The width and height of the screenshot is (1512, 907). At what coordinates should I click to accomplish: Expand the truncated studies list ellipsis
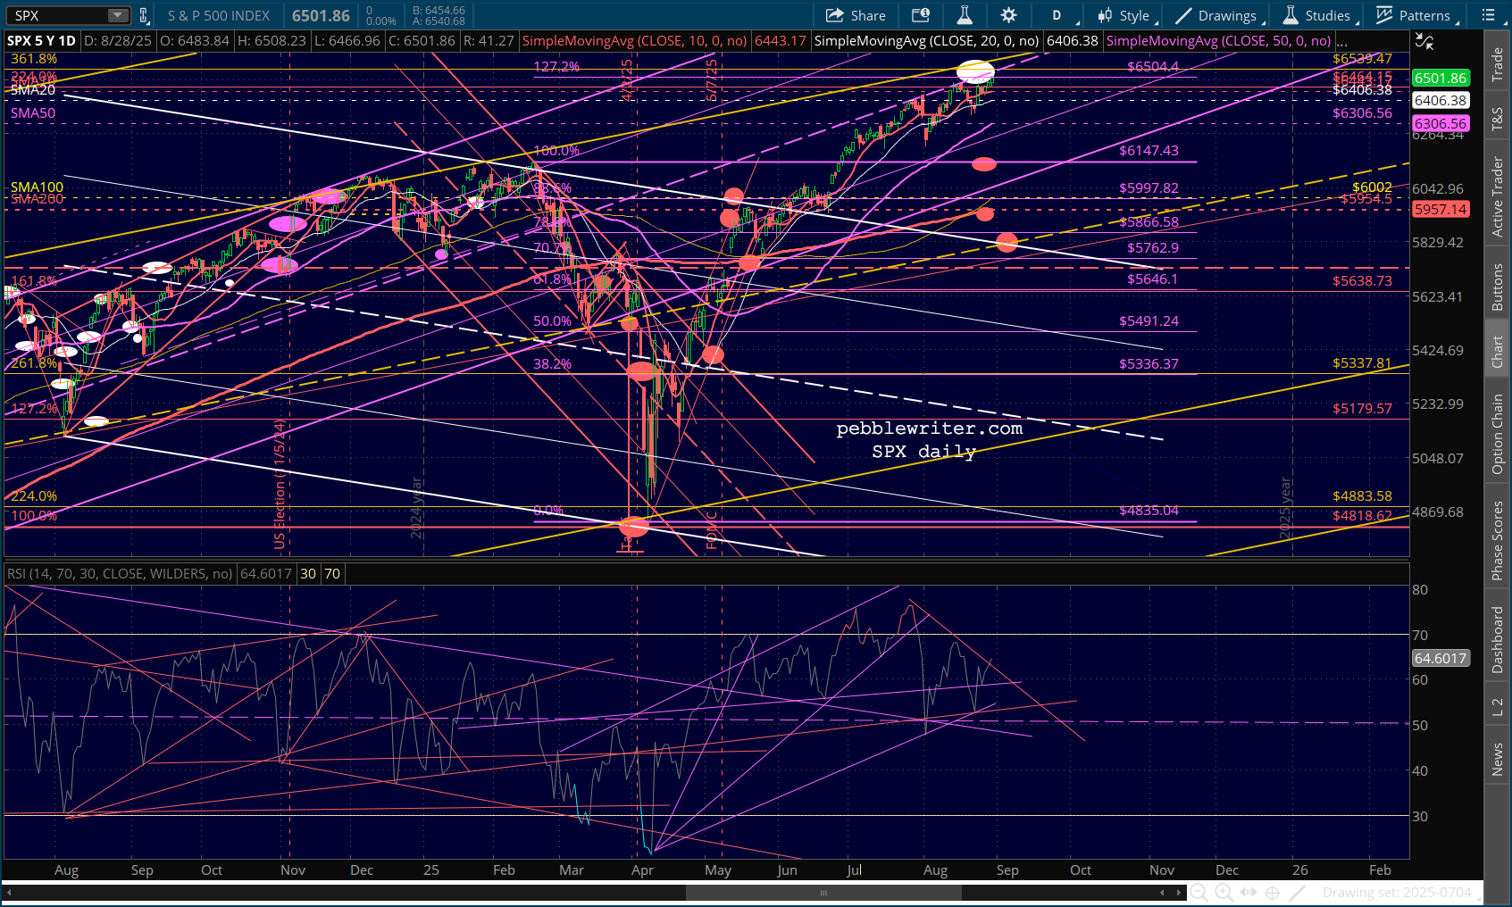pyautogui.click(x=1341, y=41)
